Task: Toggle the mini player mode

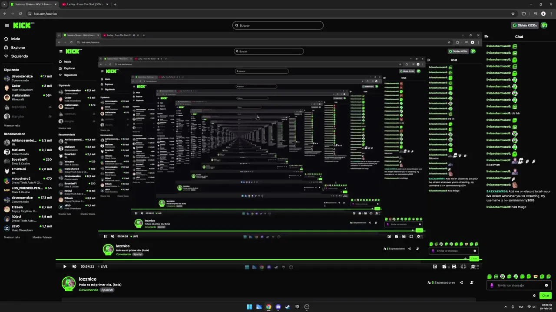Action: click(435, 266)
